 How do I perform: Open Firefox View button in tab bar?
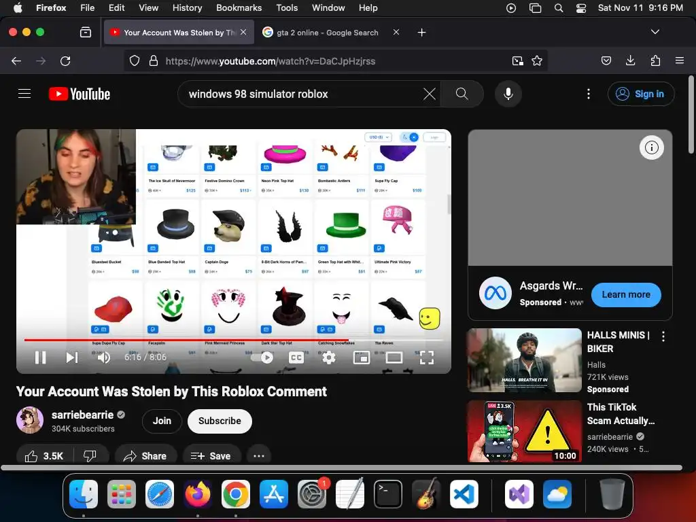pos(86,33)
